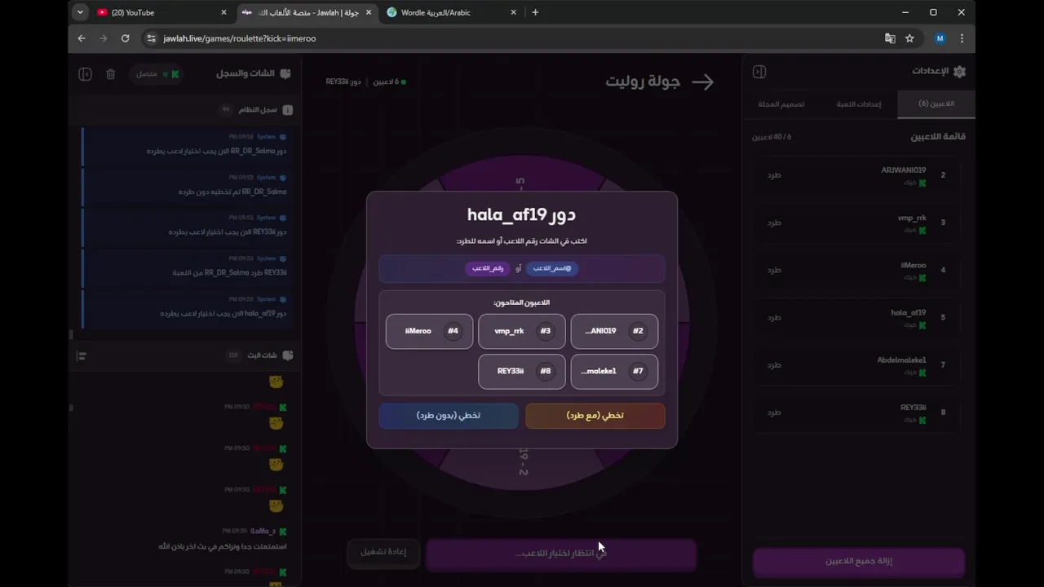The height and width of the screenshot is (587, 1044).
Task: Switch to the YouTube tab
Action: 163,12
